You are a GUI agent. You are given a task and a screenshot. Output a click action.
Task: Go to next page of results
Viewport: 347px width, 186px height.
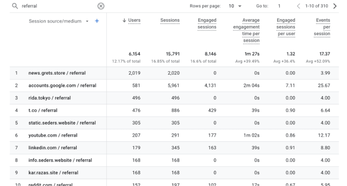pyautogui.click(x=335, y=6)
